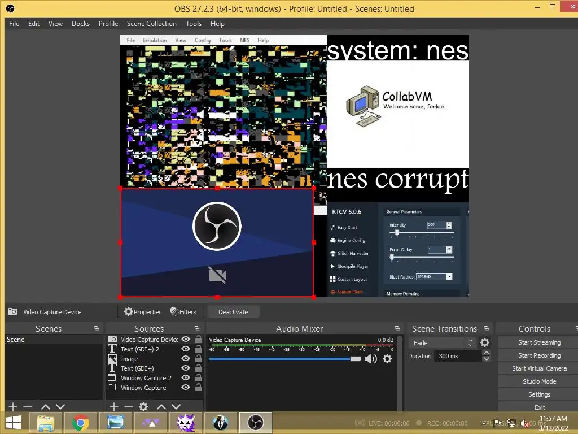578x434 pixels.
Task: Click the OBS logo in title bar
Action: [10, 8]
